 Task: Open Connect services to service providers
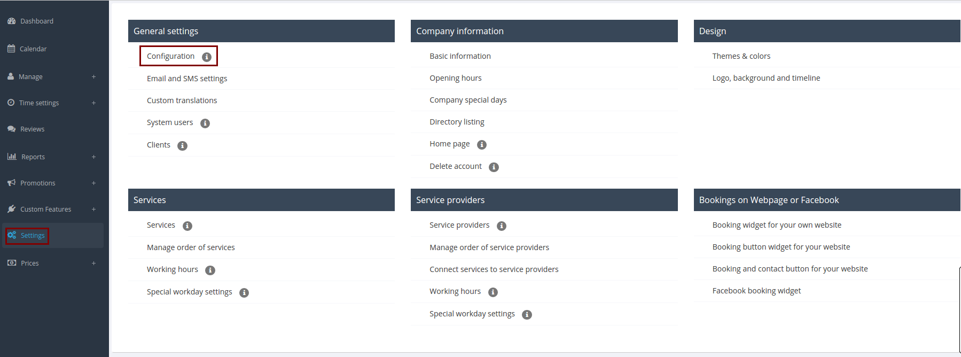point(494,269)
